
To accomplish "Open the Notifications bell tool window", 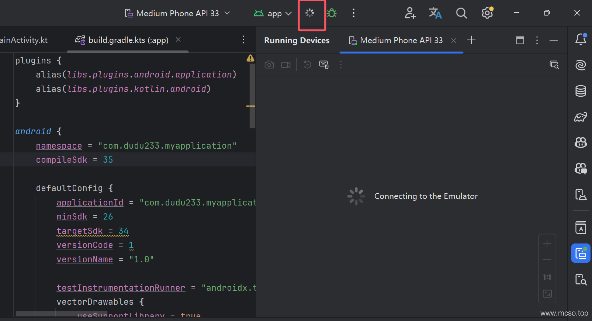I will point(581,39).
